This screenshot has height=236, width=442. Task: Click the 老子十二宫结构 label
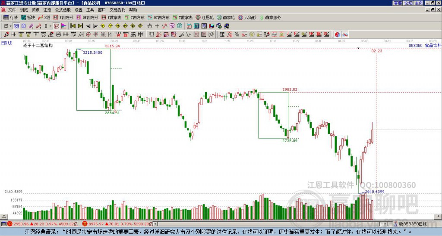pos(38,45)
